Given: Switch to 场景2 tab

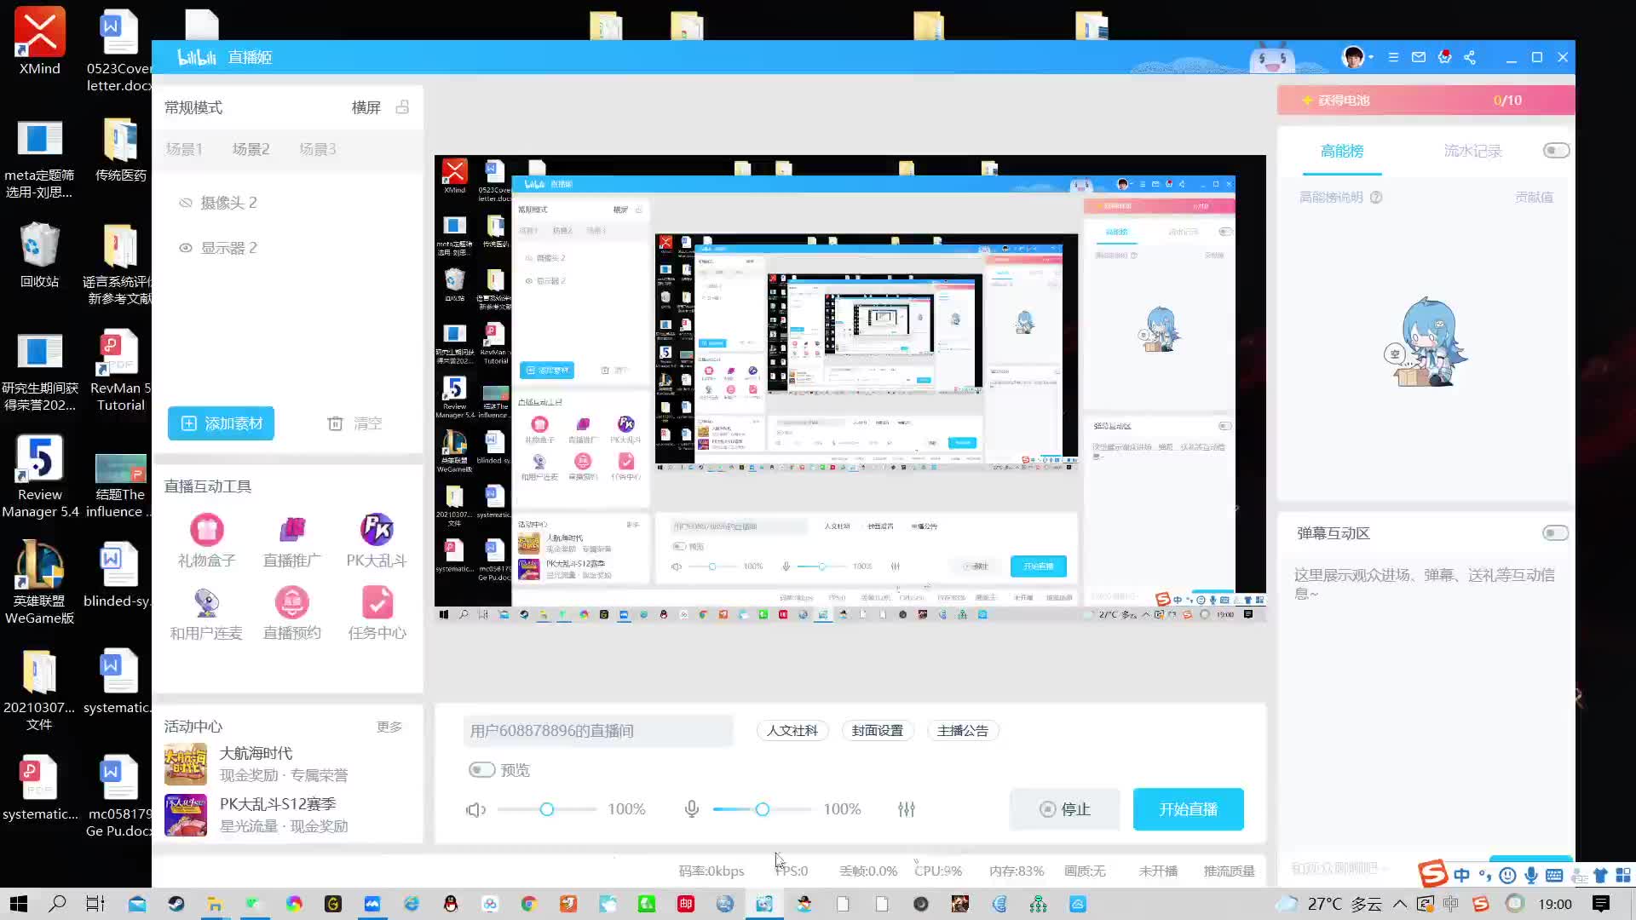Looking at the screenshot, I should [251, 149].
